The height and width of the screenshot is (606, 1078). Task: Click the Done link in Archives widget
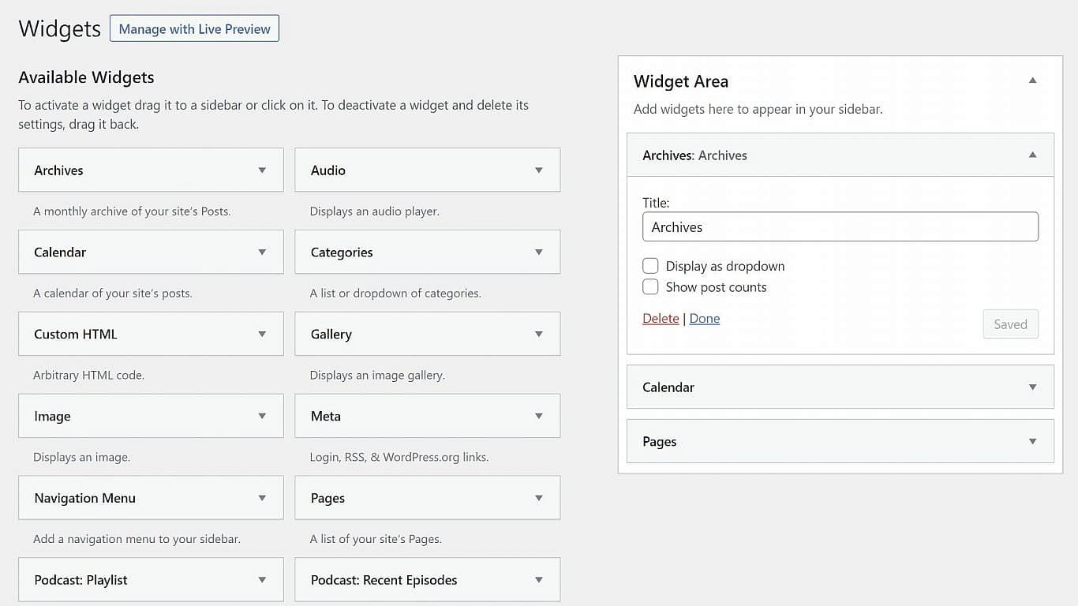click(705, 319)
